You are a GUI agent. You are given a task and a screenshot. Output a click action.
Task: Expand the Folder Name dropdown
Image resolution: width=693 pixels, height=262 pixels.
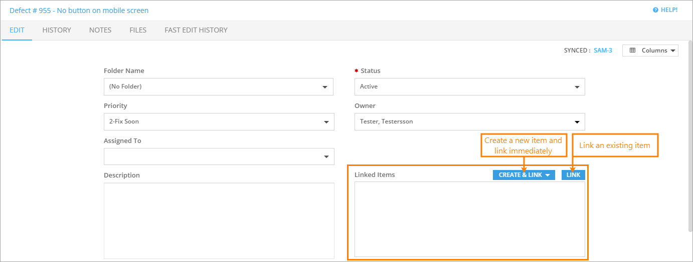(218, 86)
